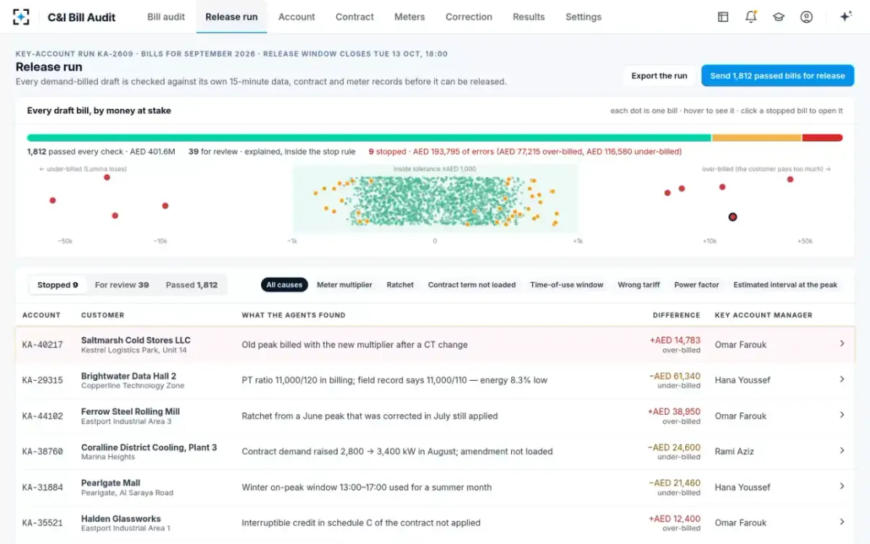Switch to the Bill audit tab
Image resolution: width=870 pixels, height=544 pixels.
166,17
